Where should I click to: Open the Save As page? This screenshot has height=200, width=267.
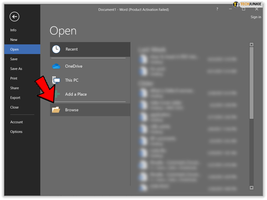pos(16,69)
